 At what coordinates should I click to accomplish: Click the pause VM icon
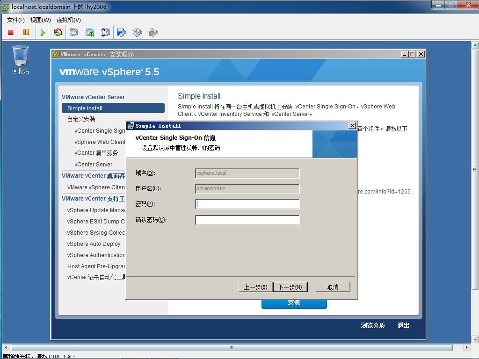point(26,32)
